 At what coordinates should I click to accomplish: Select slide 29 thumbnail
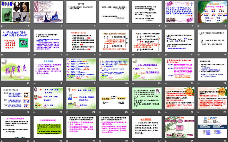point(16,127)
